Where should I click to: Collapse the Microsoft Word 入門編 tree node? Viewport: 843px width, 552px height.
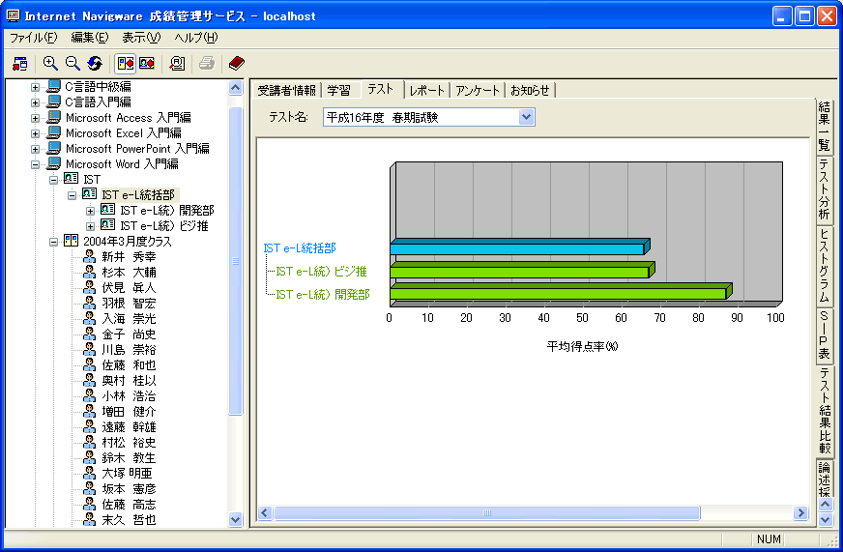35,164
